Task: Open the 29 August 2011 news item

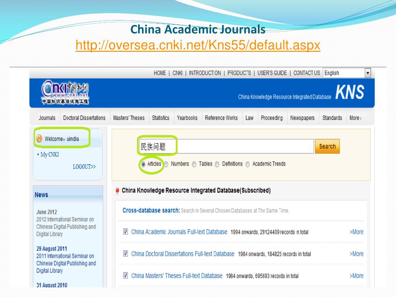Action: pyautogui.click(x=66, y=259)
